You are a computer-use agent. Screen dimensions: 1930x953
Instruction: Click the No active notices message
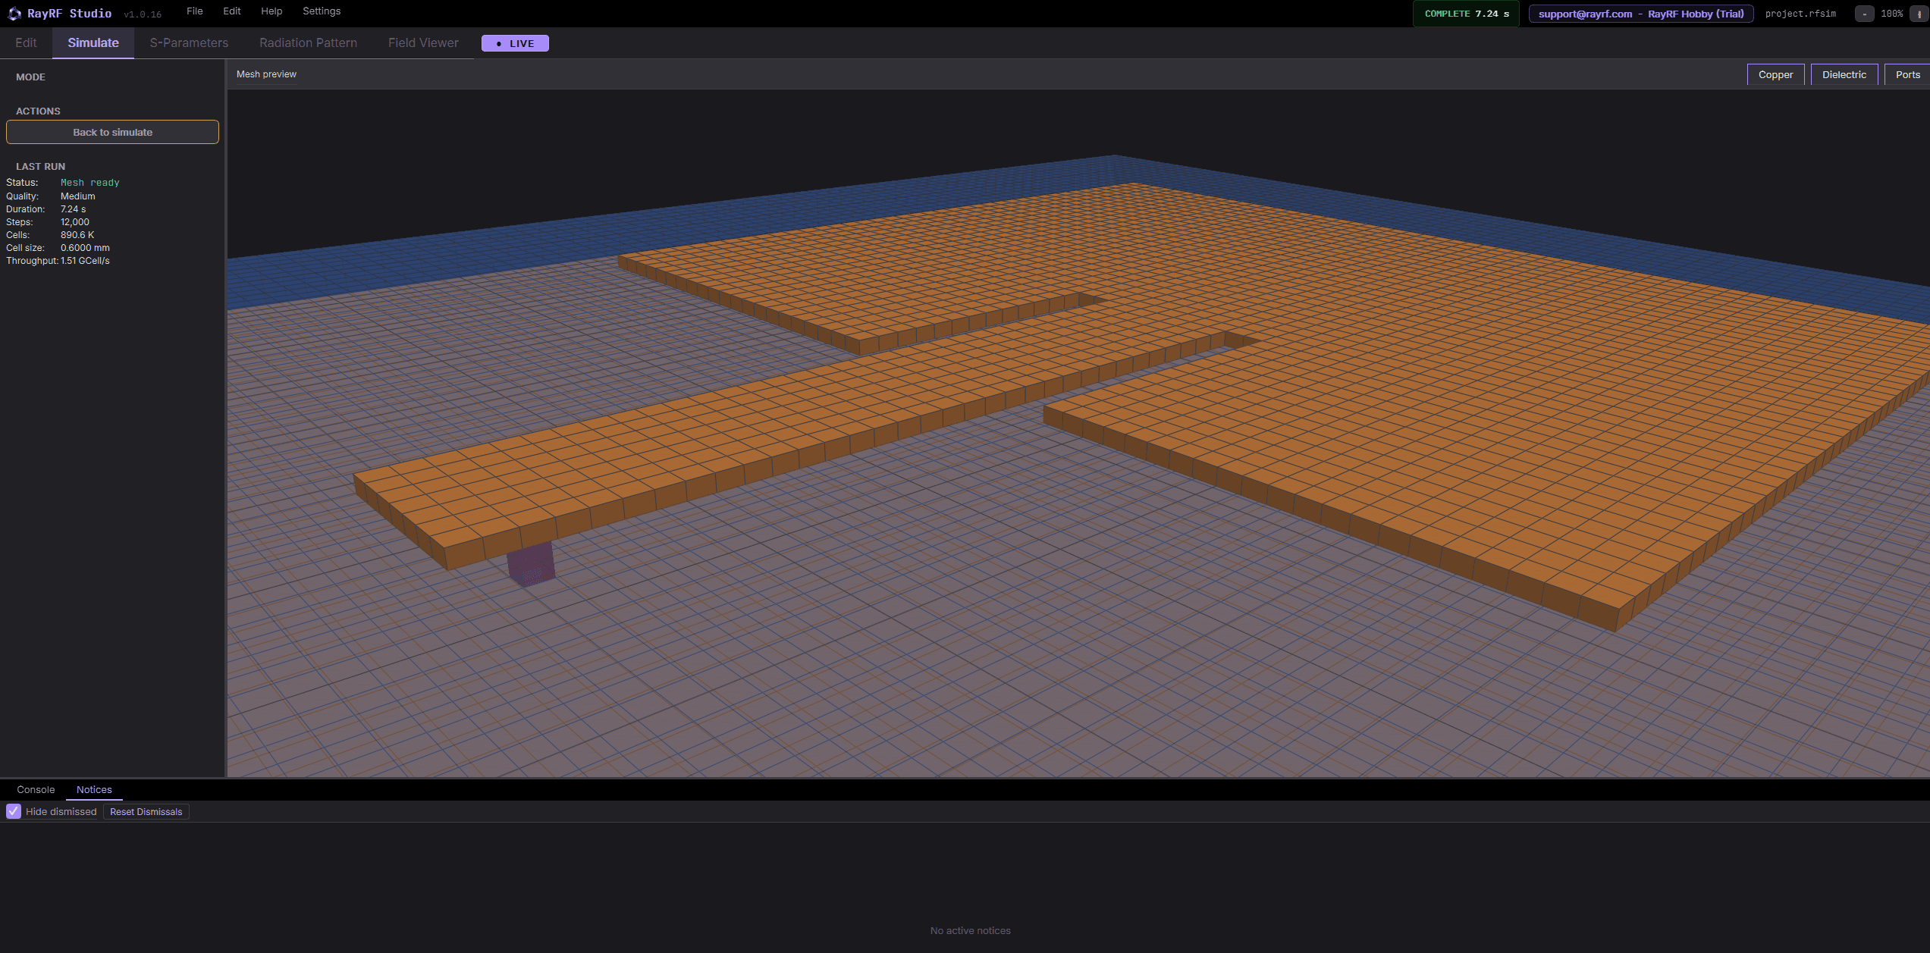970,930
